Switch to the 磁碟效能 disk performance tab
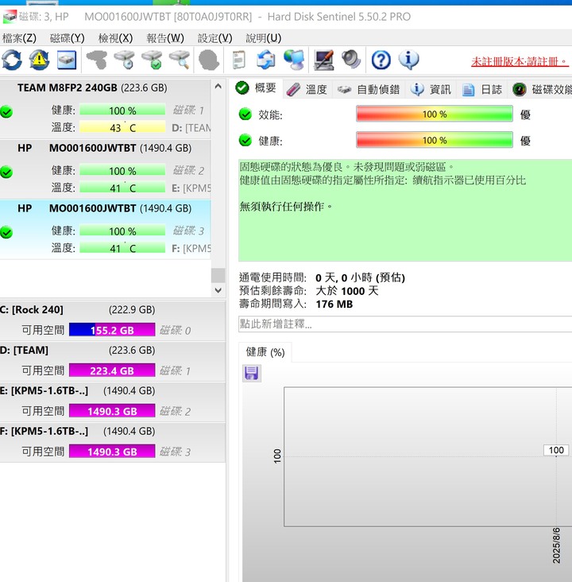Viewport: 572px width, 582px height. (542, 90)
